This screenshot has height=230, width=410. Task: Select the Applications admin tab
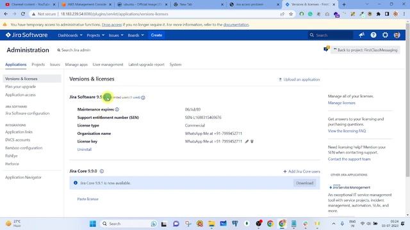(15, 65)
